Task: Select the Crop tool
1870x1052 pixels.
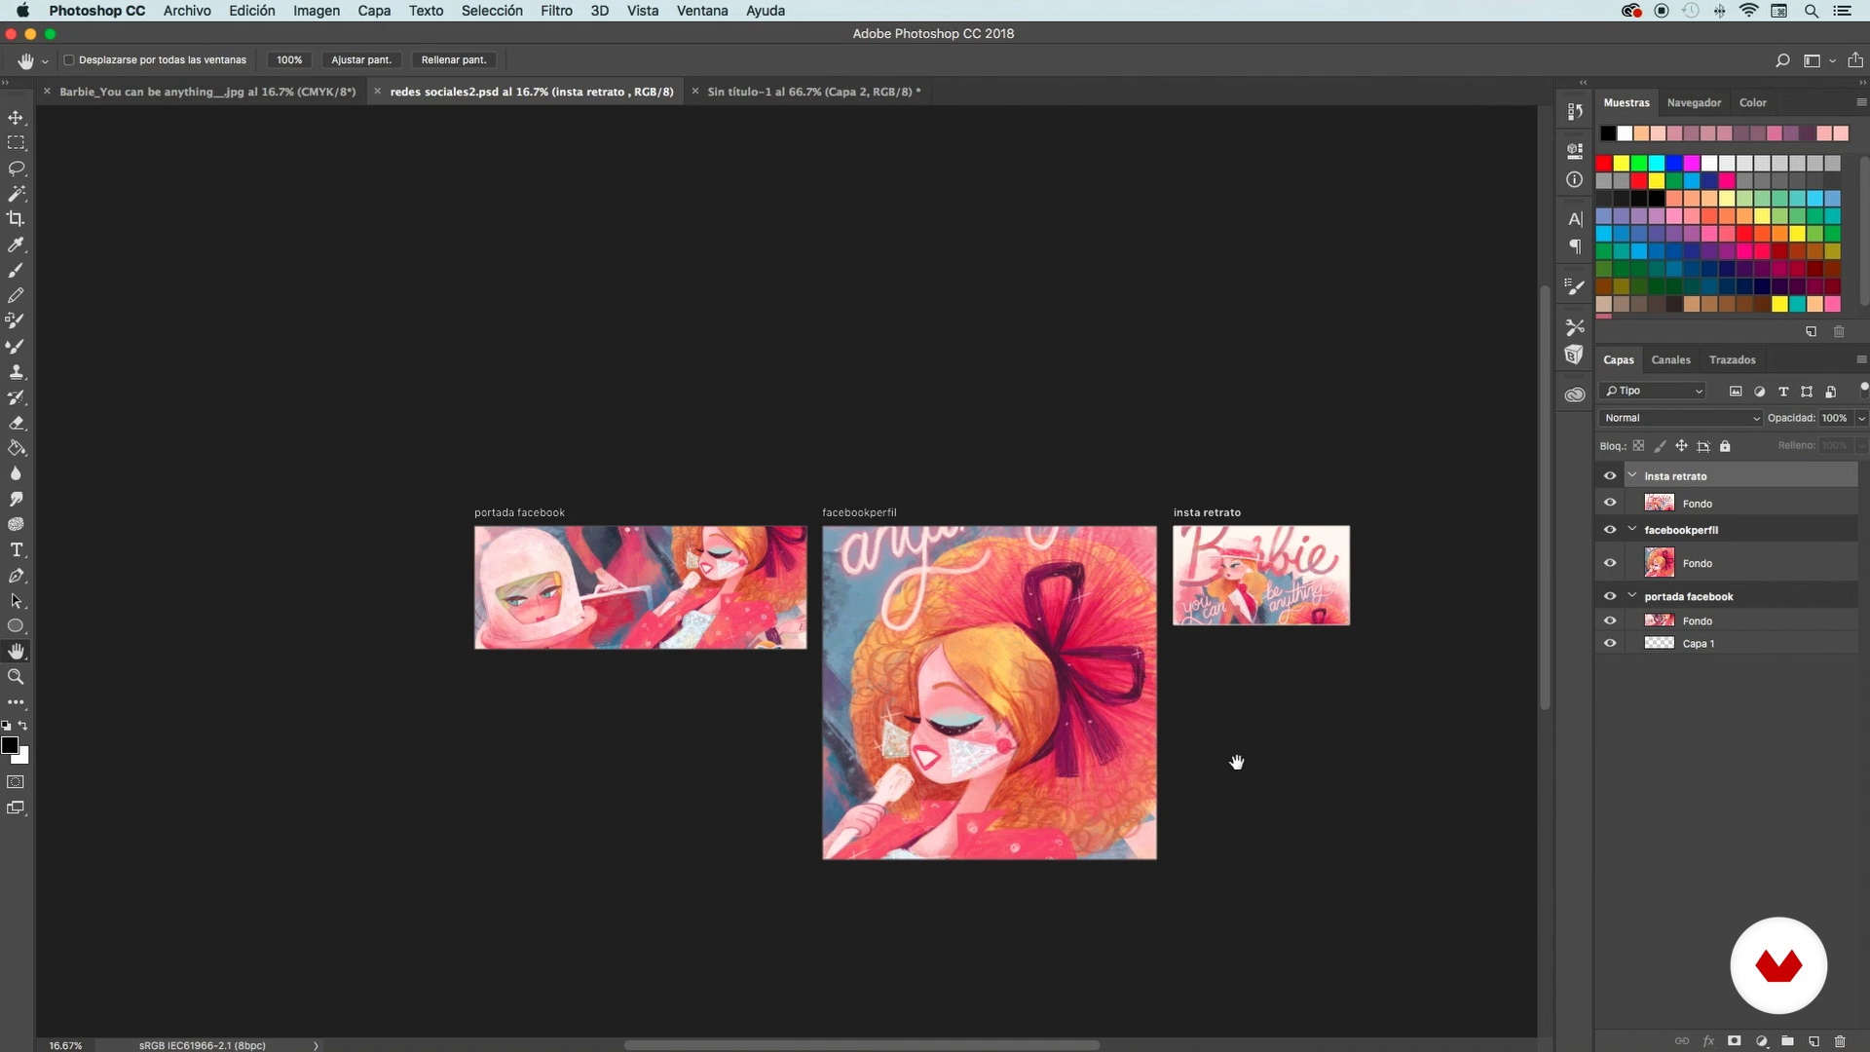Action: pyautogui.click(x=17, y=219)
